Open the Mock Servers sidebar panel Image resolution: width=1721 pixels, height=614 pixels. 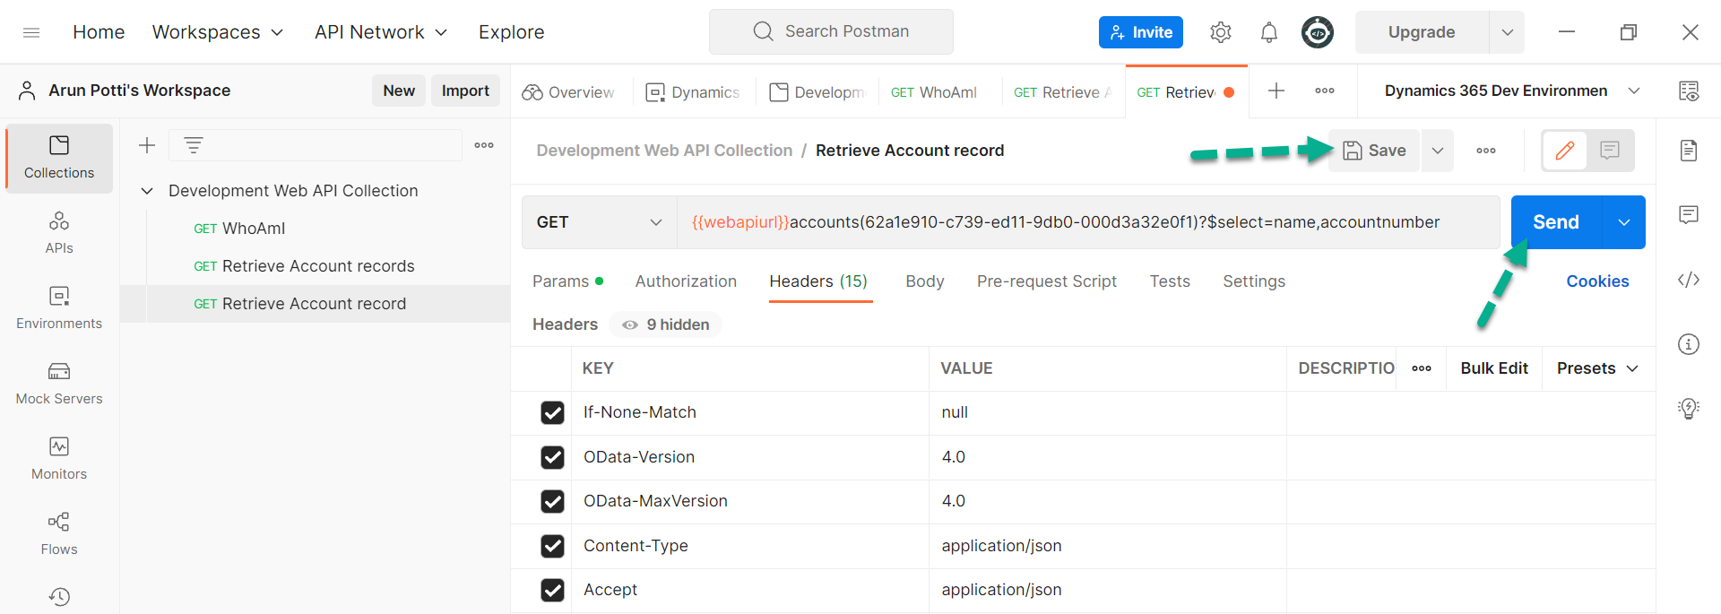59,384
